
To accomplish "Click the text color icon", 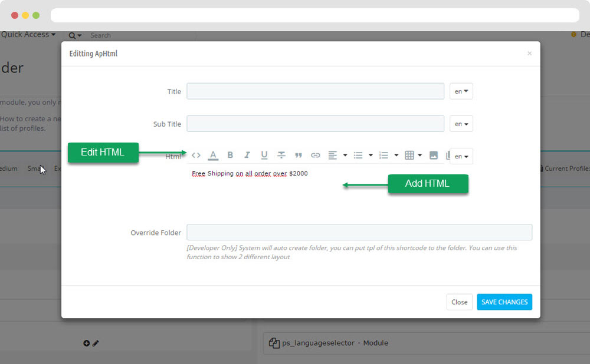I will click(x=213, y=155).
